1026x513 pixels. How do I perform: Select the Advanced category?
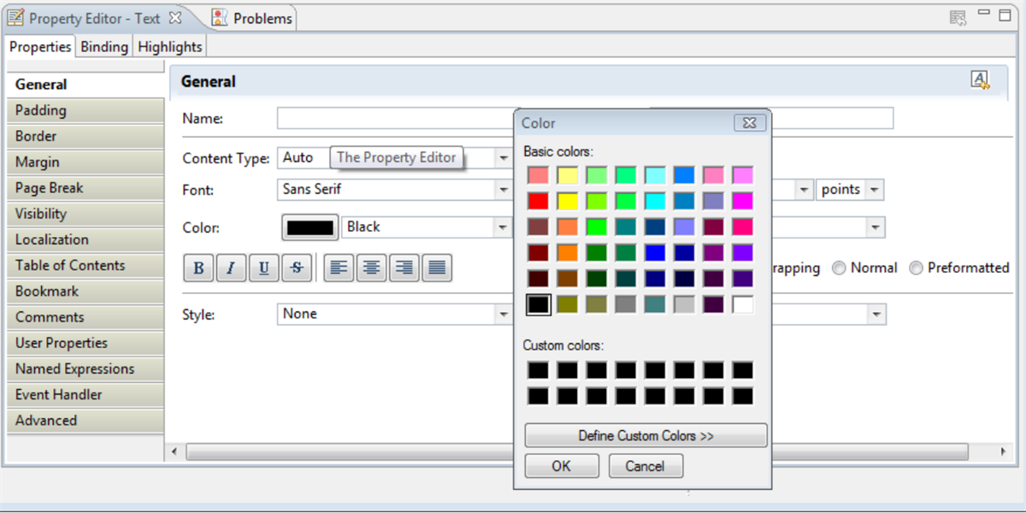[x=85, y=421]
